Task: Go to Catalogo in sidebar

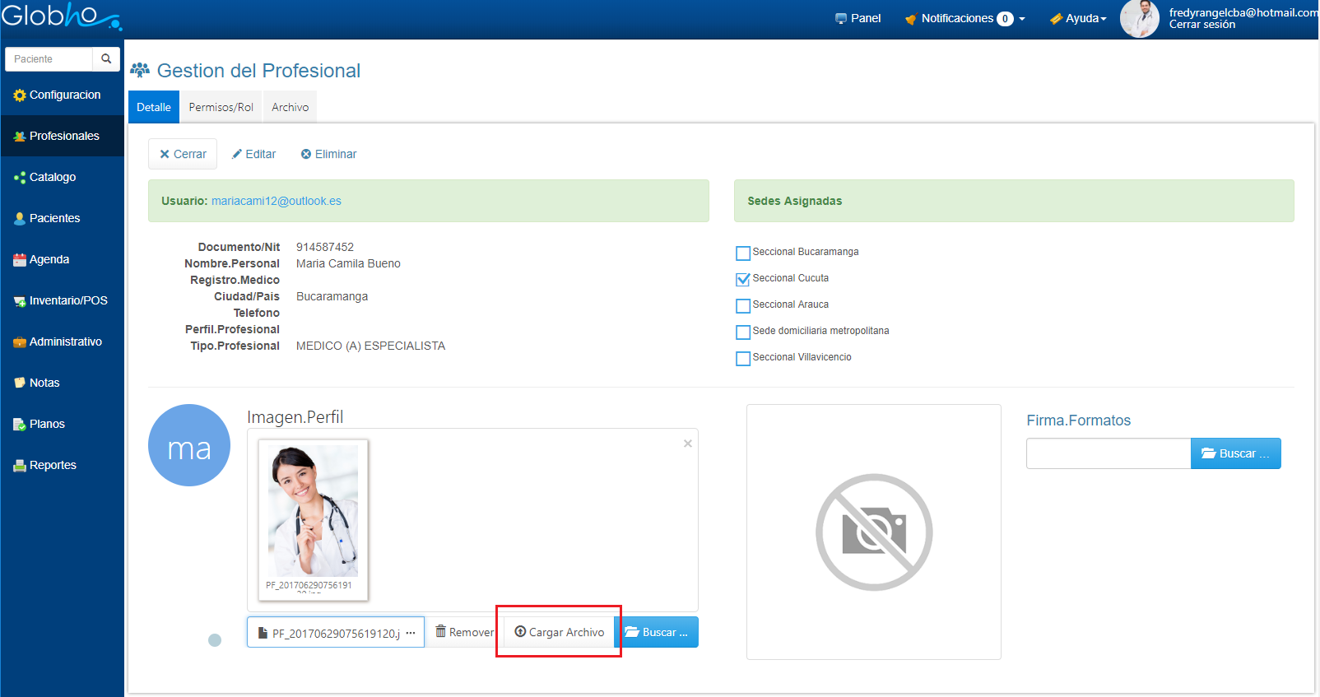Action: [53, 178]
